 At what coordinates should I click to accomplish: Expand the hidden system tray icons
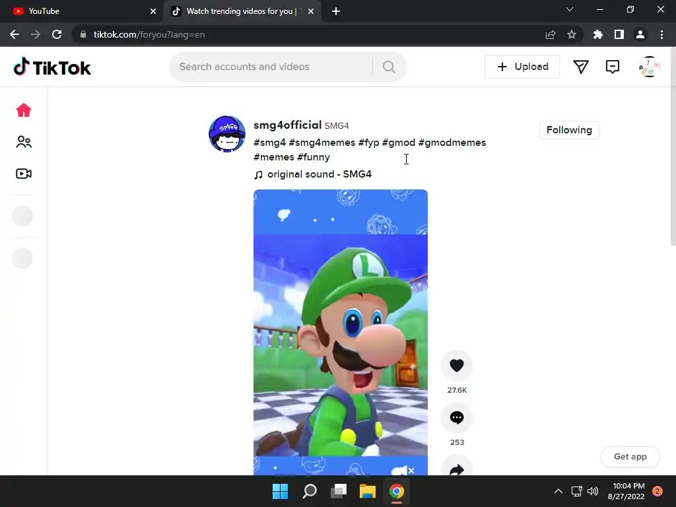(x=558, y=491)
